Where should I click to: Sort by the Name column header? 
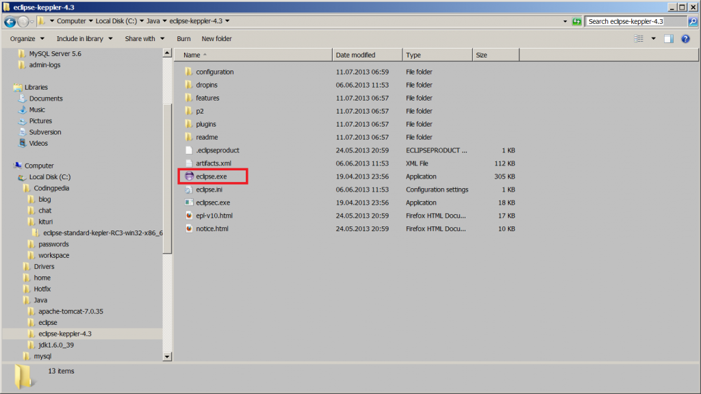coord(253,55)
